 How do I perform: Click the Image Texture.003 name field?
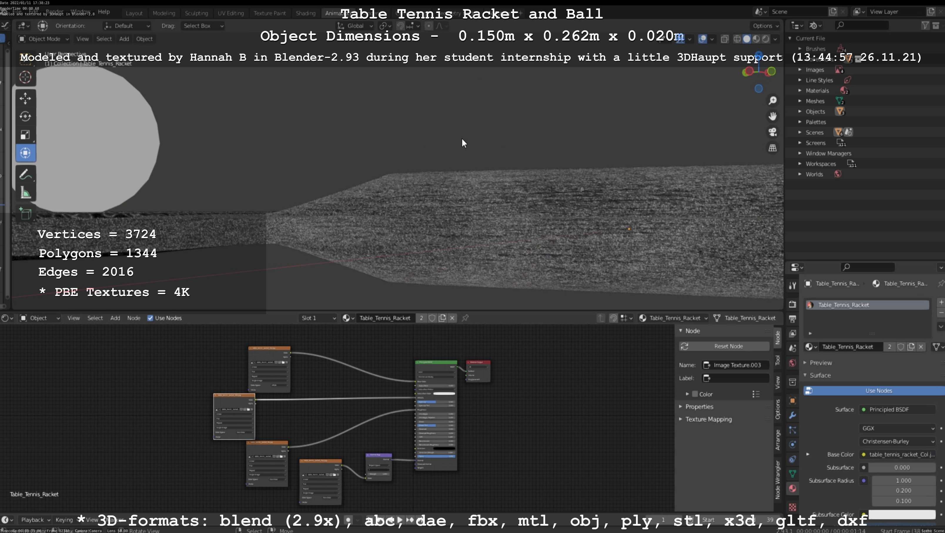pyautogui.click(x=737, y=365)
